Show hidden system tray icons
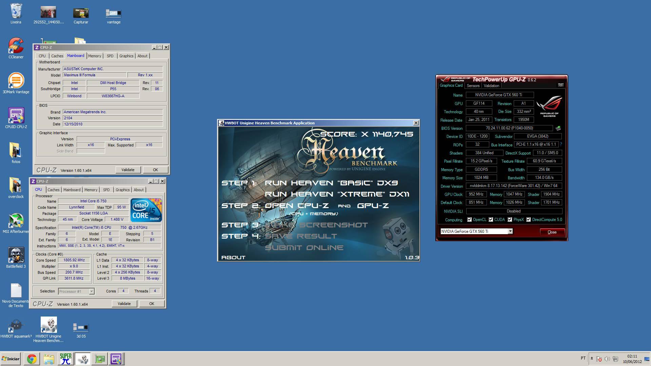The height and width of the screenshot is (366, 651). click(x=592, y=359)
